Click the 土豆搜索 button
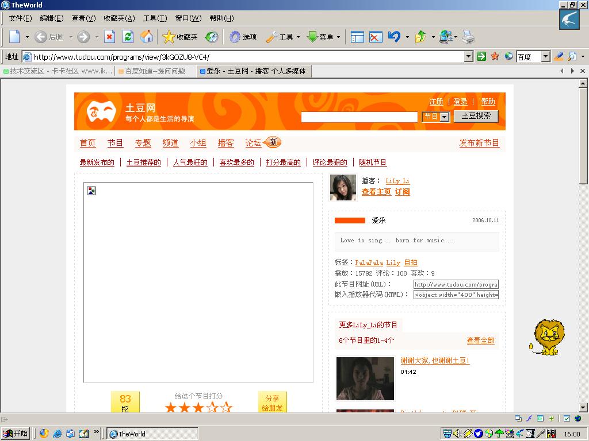 pyautogui.click(x=476, y=116)
